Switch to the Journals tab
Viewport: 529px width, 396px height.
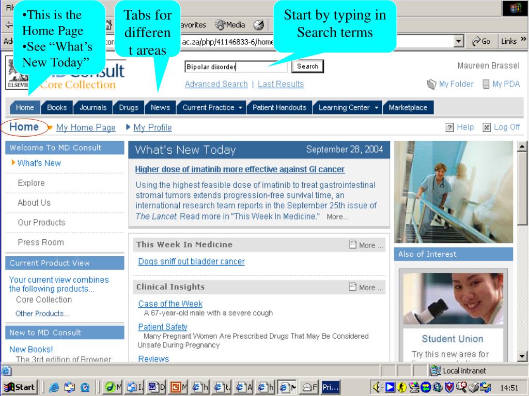[93, 107]
